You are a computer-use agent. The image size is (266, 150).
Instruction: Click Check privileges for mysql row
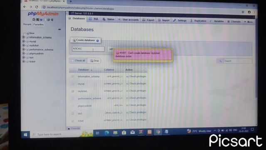click(136, 84)
